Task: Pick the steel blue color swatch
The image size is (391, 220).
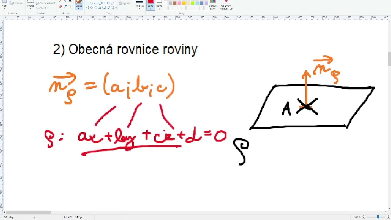Action: (x=202, y=3)
